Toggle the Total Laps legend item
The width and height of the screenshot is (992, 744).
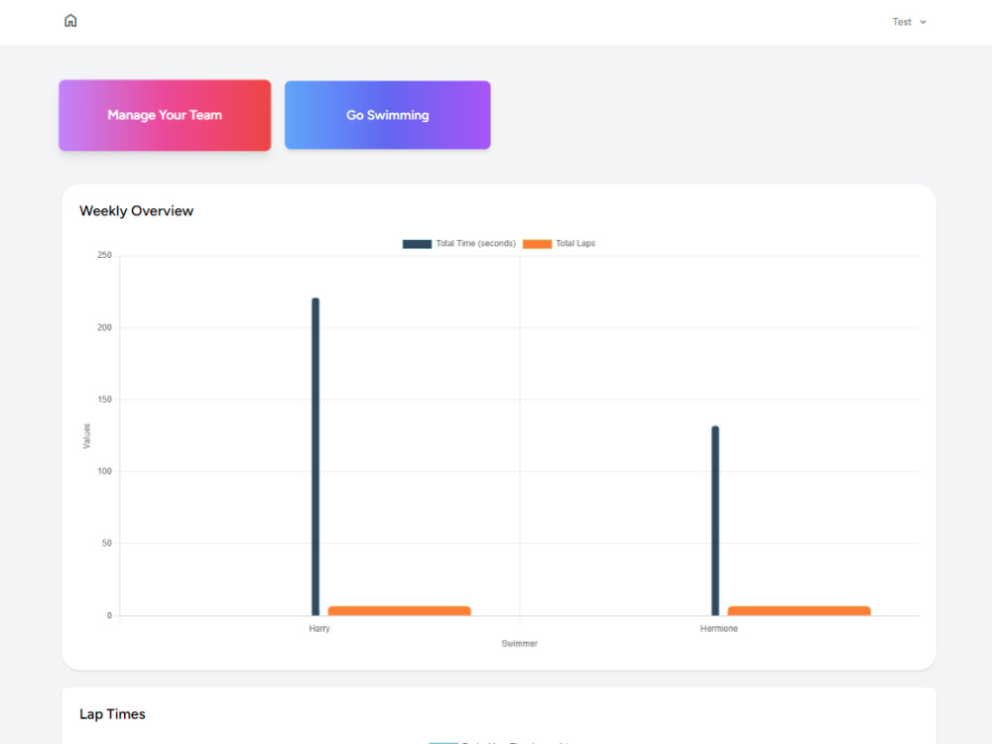[558, 244]
